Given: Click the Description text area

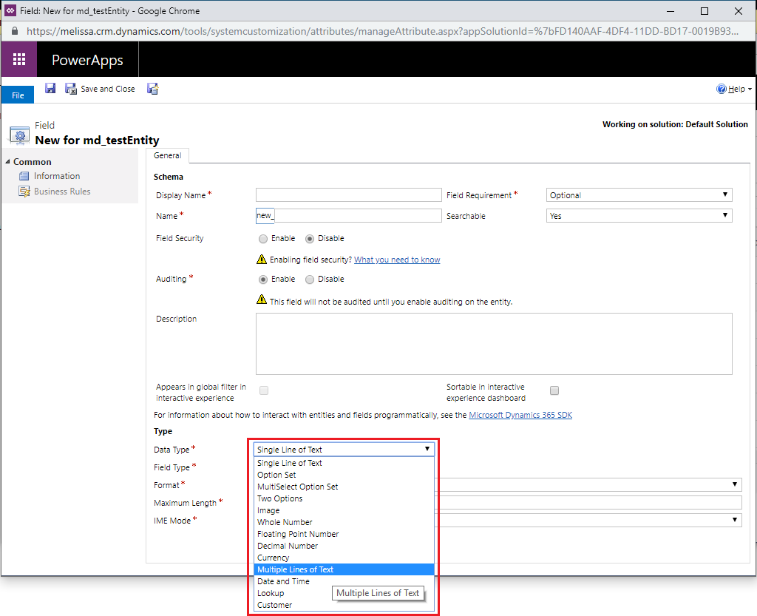Looking at the screenshot, I should pos(494,344).
